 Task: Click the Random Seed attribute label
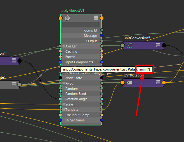76,94
